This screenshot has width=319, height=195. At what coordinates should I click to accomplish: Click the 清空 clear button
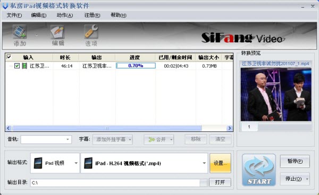pos(220,139)
